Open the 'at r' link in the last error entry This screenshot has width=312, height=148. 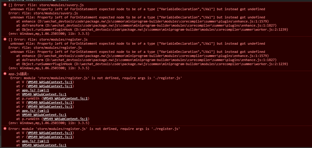point(50,137)
